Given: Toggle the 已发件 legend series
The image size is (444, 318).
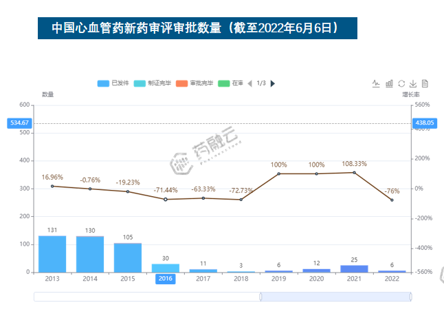Looking at the screenshot, I should pyautogui.click(x=113, y=83).
